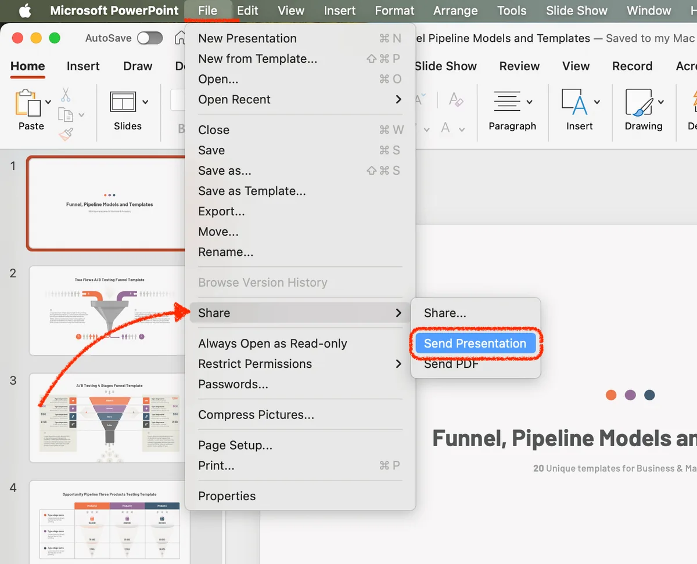The image size is (697, 564).
Task: Open the View menu in menu bar
Action: pos(291,10)
